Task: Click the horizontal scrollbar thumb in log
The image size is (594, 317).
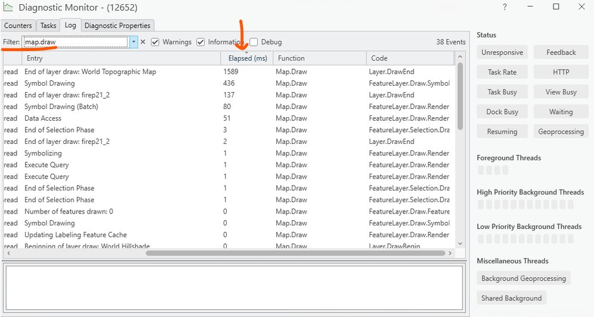Action: click(x=295, y=253)
